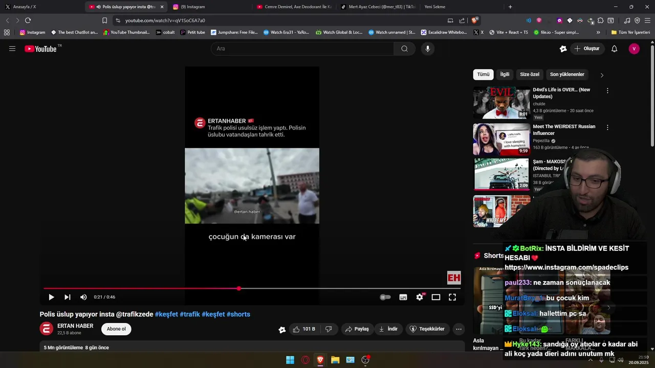Screen dimensions: 655x368
Task: Download the video via İndir
Action: click(x=388, y=329)
